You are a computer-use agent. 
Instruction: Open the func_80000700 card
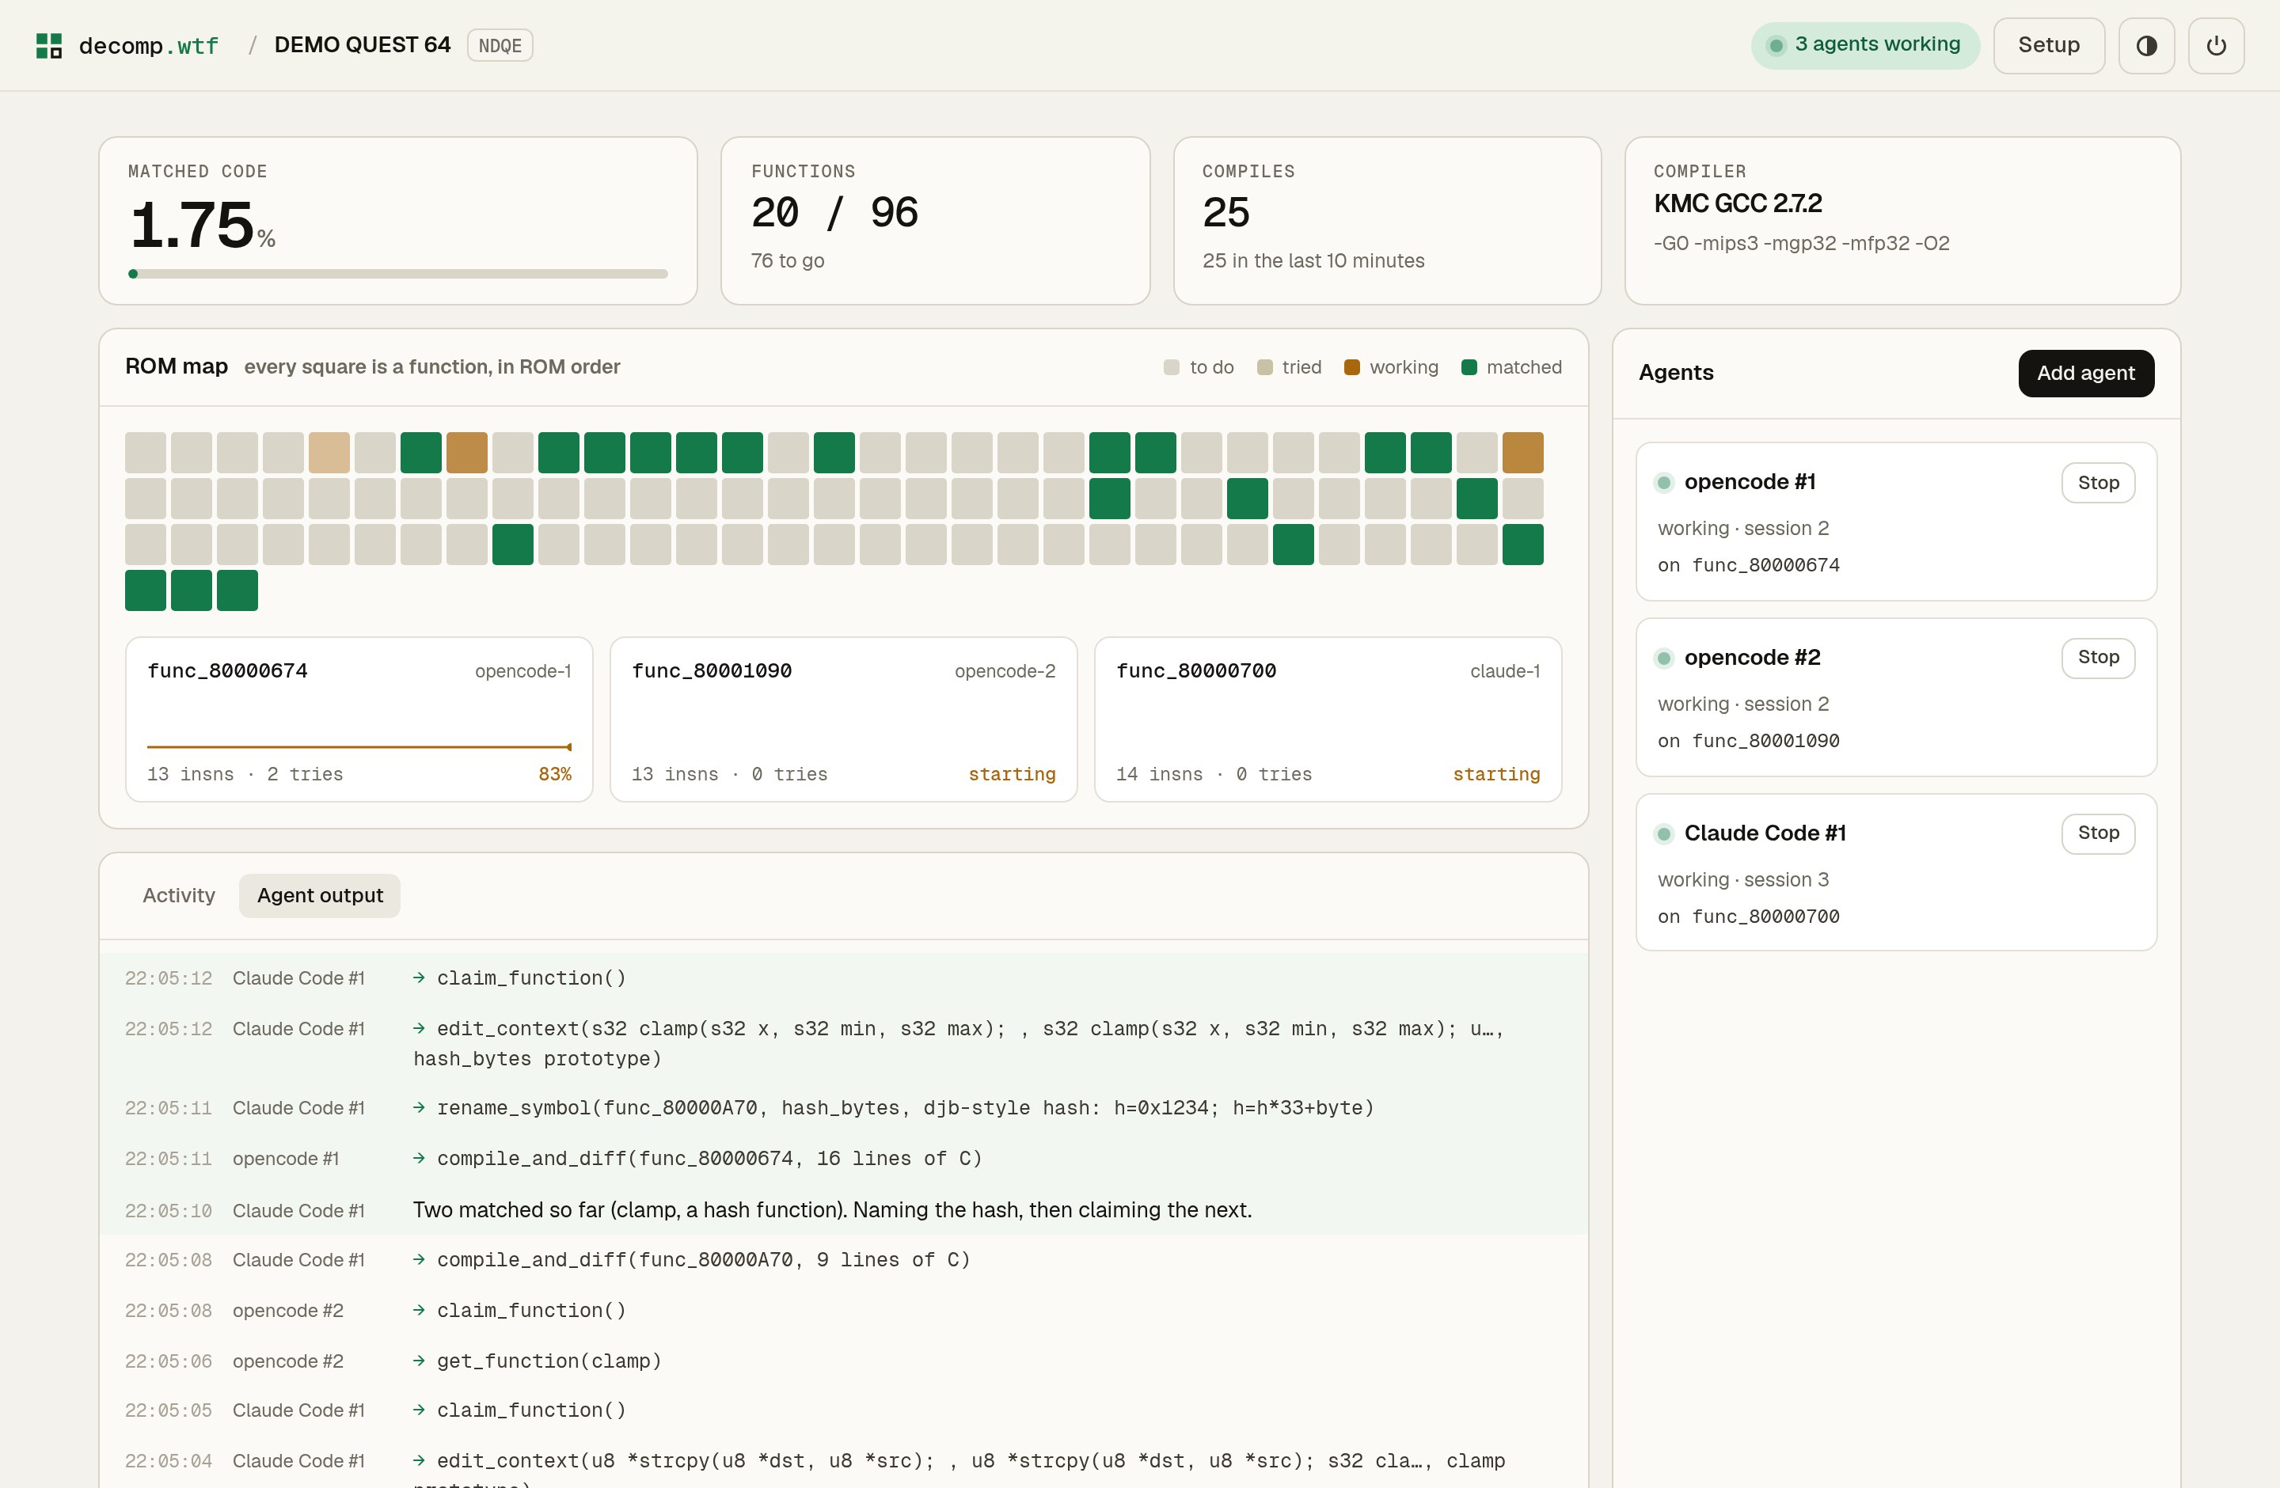point(1328,720)
